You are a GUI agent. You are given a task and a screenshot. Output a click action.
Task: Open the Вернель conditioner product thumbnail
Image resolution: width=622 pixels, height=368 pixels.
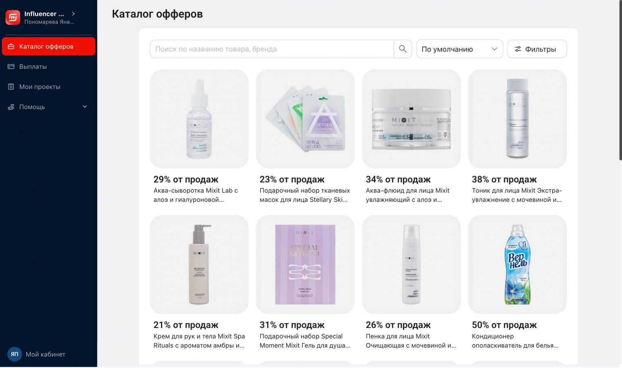point(517,265)
